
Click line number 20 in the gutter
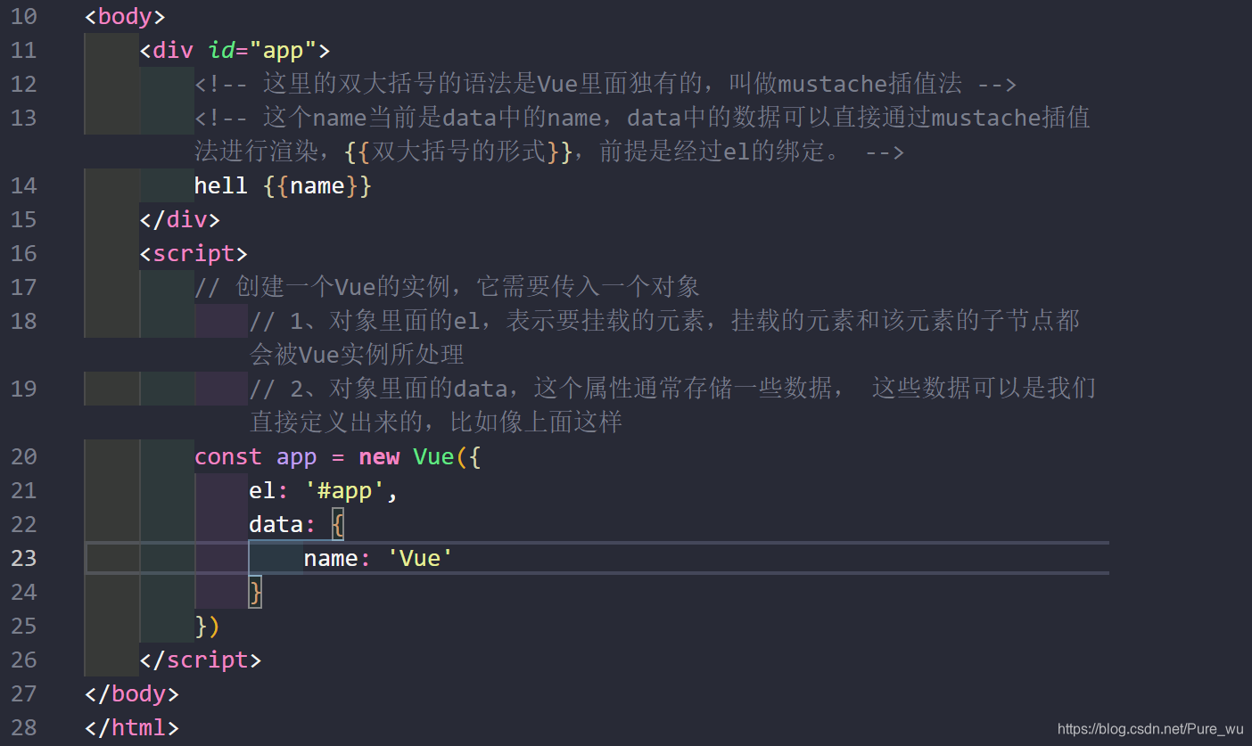pos(24,456)
